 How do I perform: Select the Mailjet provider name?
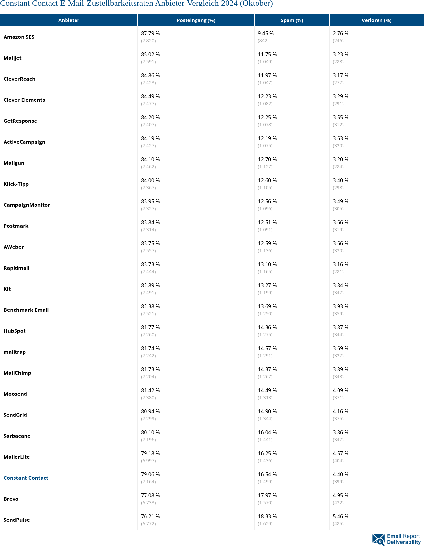tap(13, 58)
